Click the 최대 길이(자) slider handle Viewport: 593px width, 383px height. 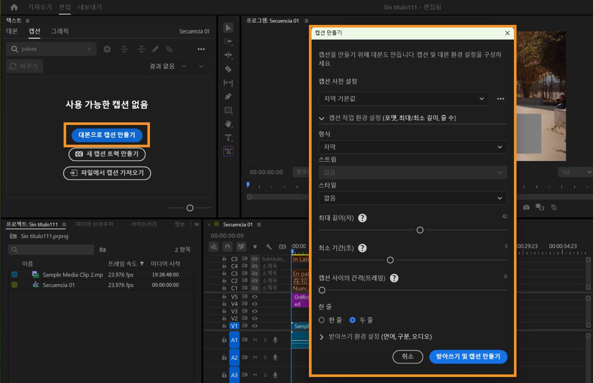coord(420,230)
